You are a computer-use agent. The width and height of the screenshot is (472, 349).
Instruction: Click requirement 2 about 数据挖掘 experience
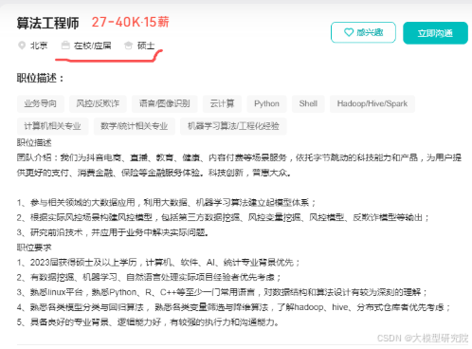pyautogui.click(x=149, y=277)
